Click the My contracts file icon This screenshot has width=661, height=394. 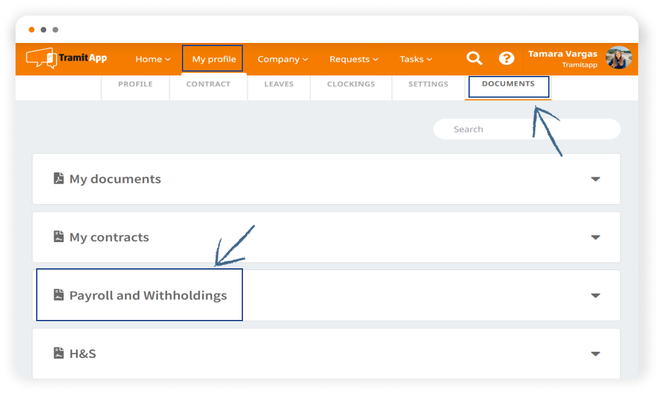[59, 237]
